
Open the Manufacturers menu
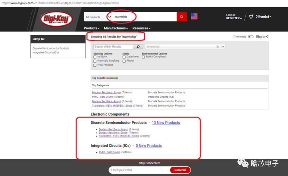point(116,28)
